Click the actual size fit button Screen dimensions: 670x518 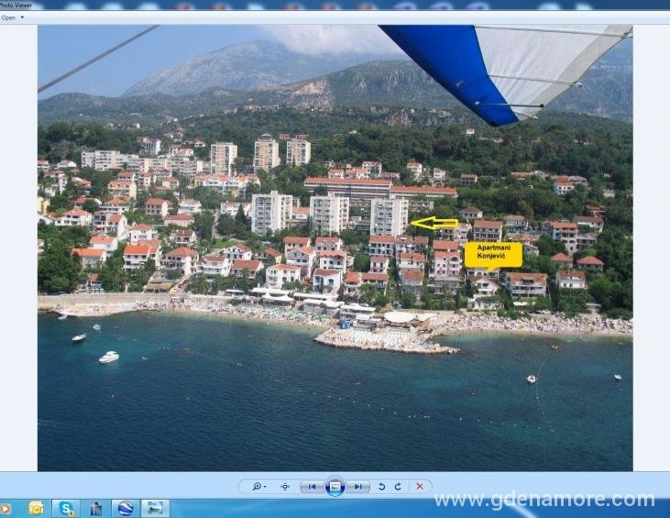(x=285, y=487)
